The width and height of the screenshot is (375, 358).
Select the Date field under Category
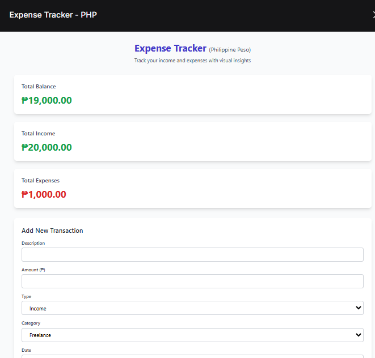[x=192, y=356]
